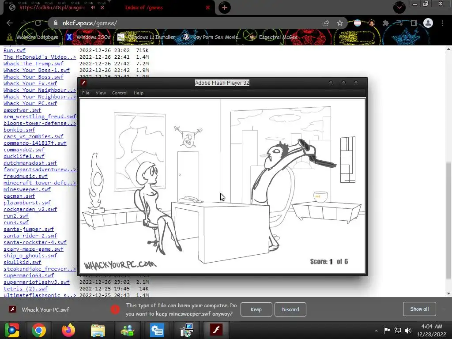Open Control menu in Flash Player
Viewport: 452px width, 339px height.
point(120,93)
